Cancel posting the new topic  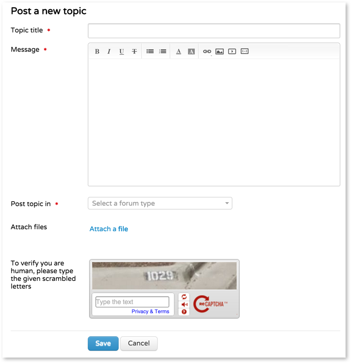tap(139, 343)
